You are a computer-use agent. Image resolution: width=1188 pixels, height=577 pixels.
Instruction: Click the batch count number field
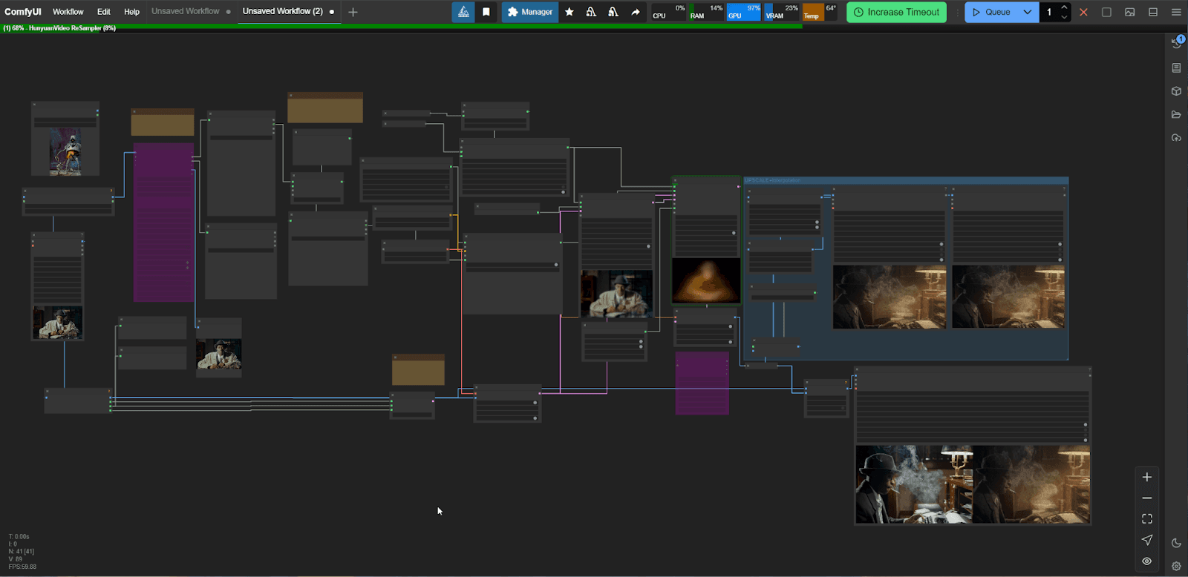pos(1049,12)
